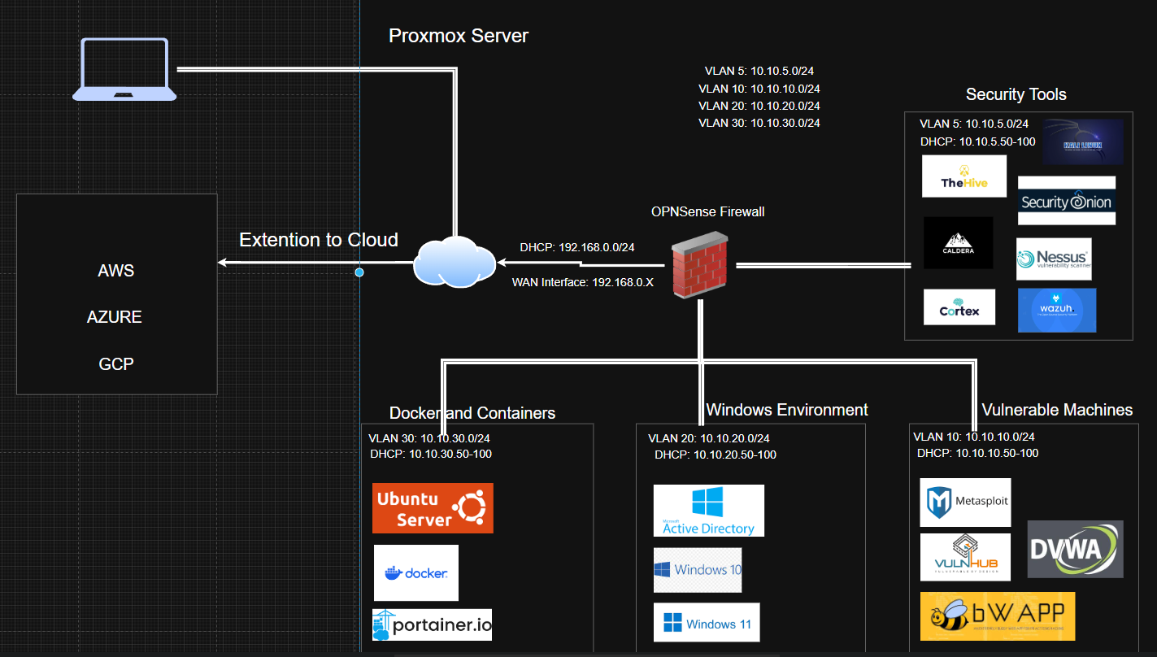
Task: Select the Docker whale icon
Action: tap(415, 572)
